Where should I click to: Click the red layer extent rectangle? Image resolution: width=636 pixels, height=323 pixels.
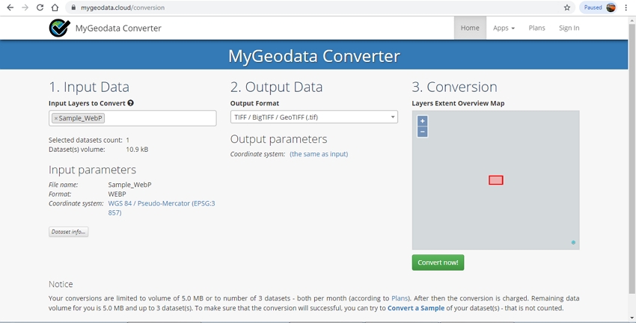click(495, 180)
